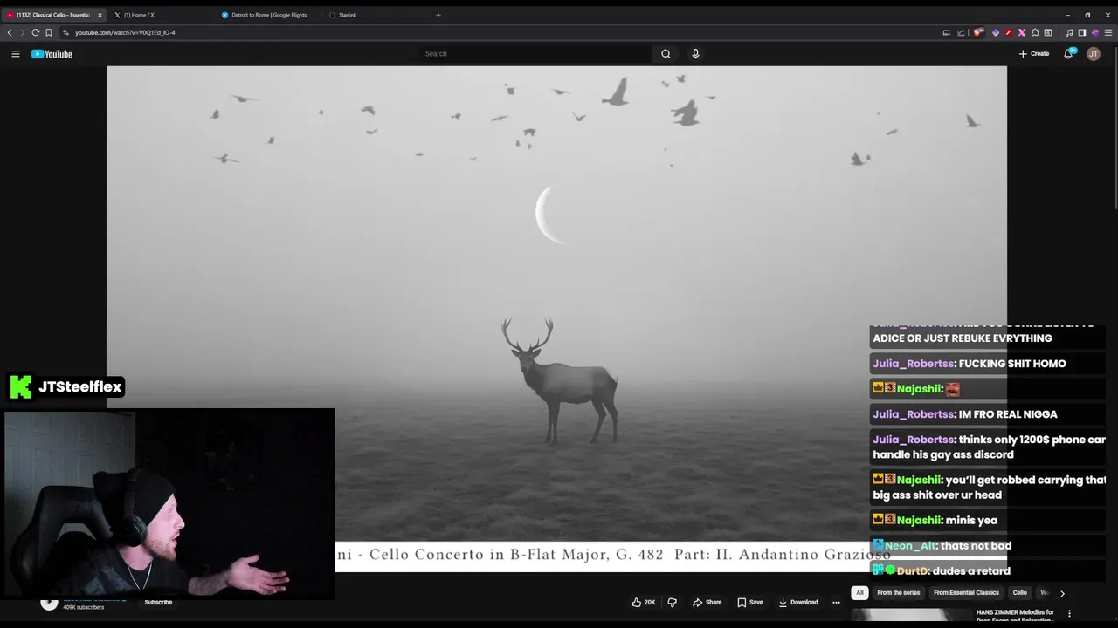Save the video to a playlist
The width and height of the screenshot is (1118, 628).
coord(749,602)
